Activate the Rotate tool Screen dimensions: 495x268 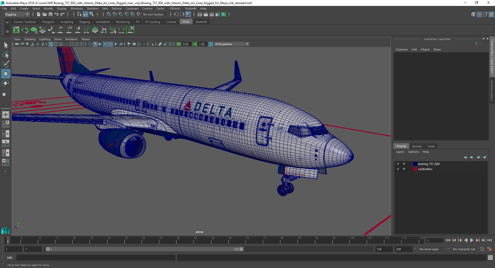tap(5, 83)
